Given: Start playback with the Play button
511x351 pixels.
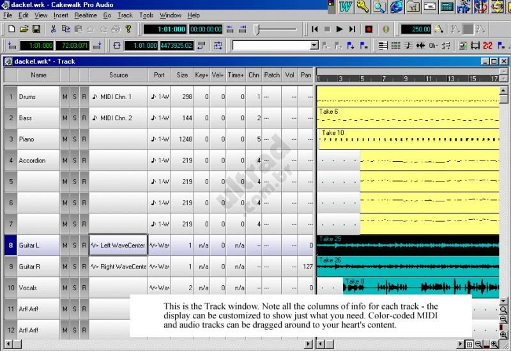Looking at the screenshot, I should (x=340, y=29).
